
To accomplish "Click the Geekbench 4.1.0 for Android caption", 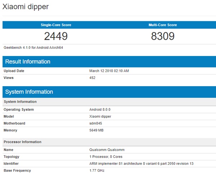I will pos(31,47).
